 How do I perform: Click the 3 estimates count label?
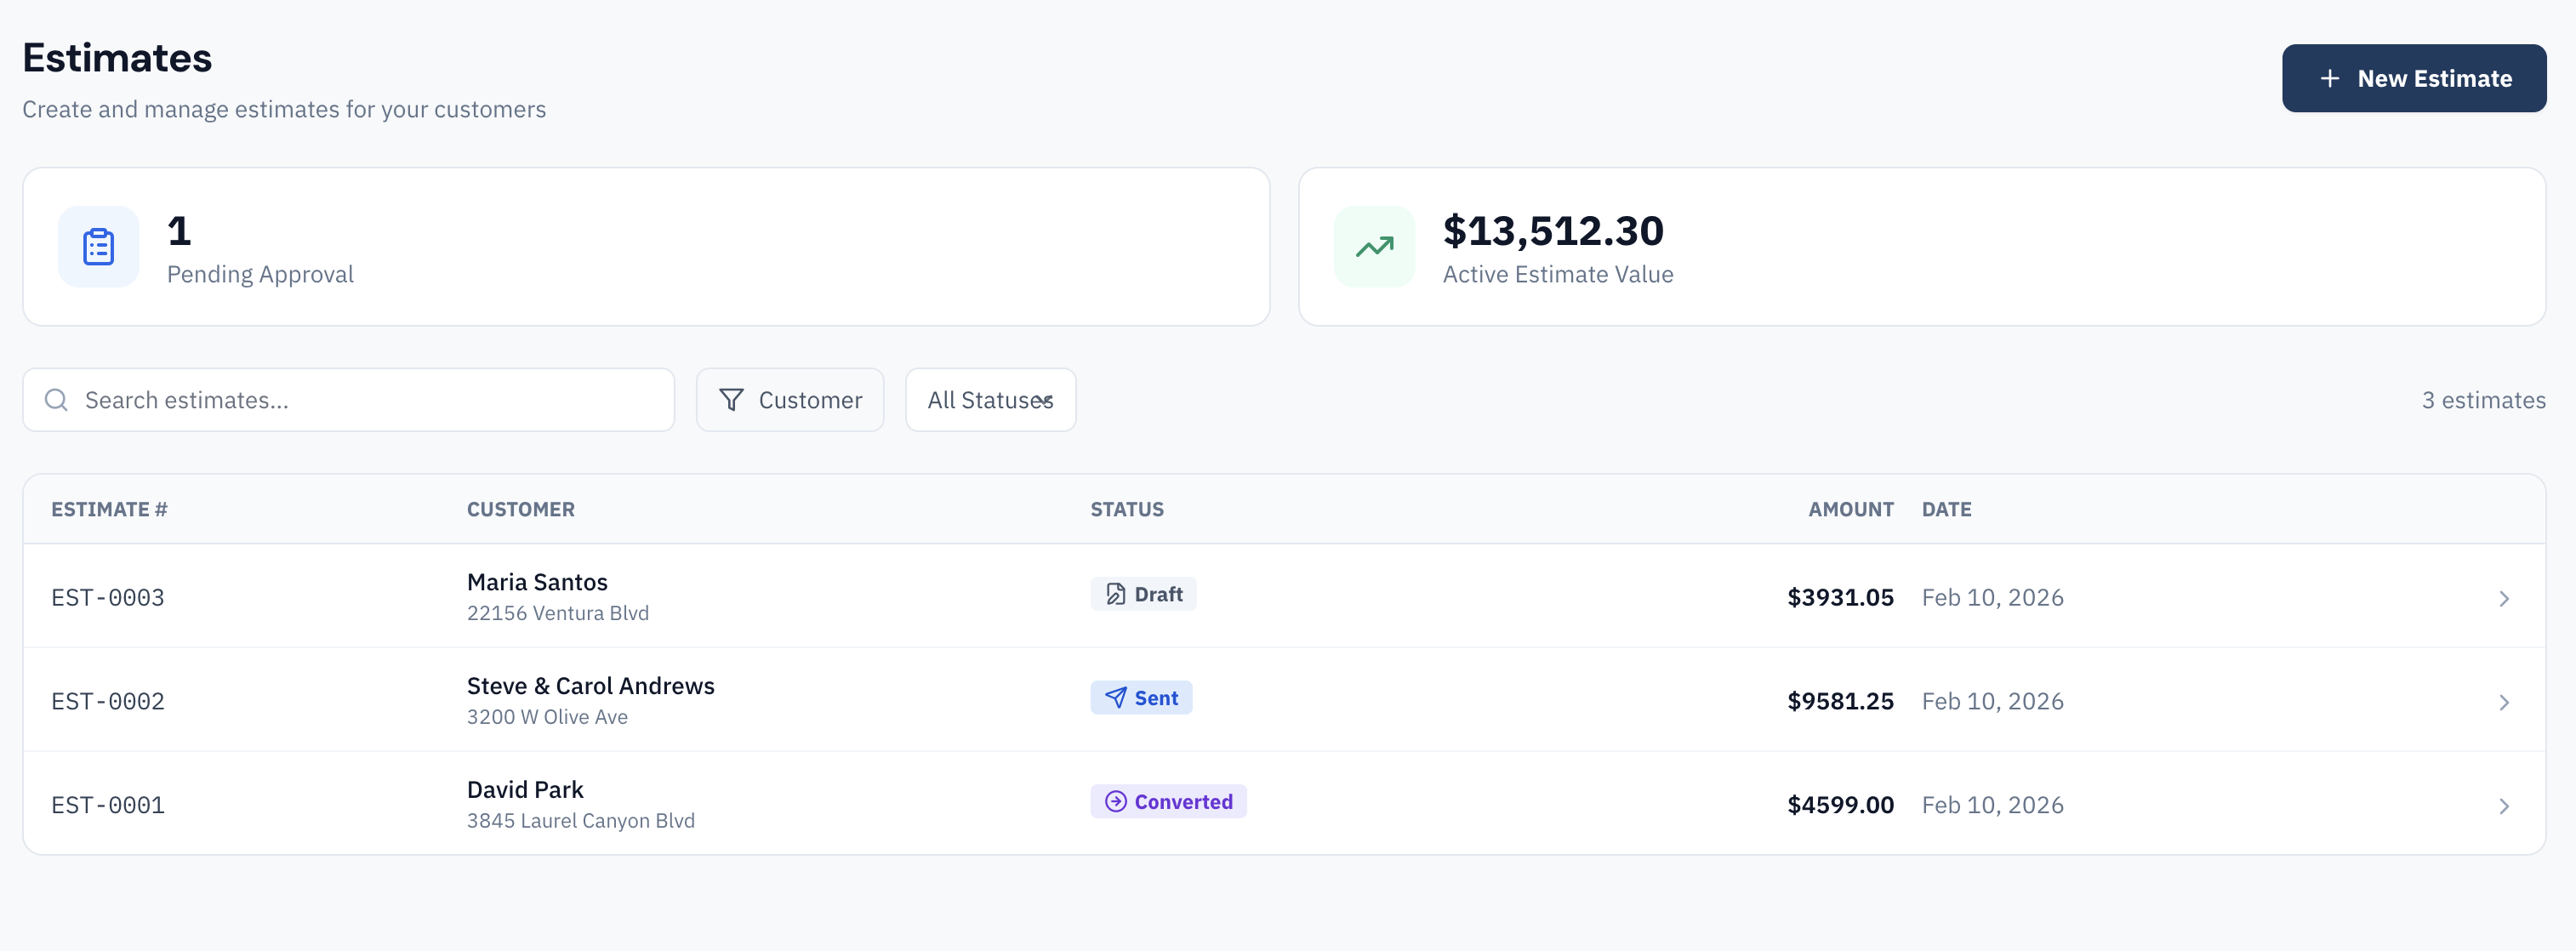(2484, 399)
